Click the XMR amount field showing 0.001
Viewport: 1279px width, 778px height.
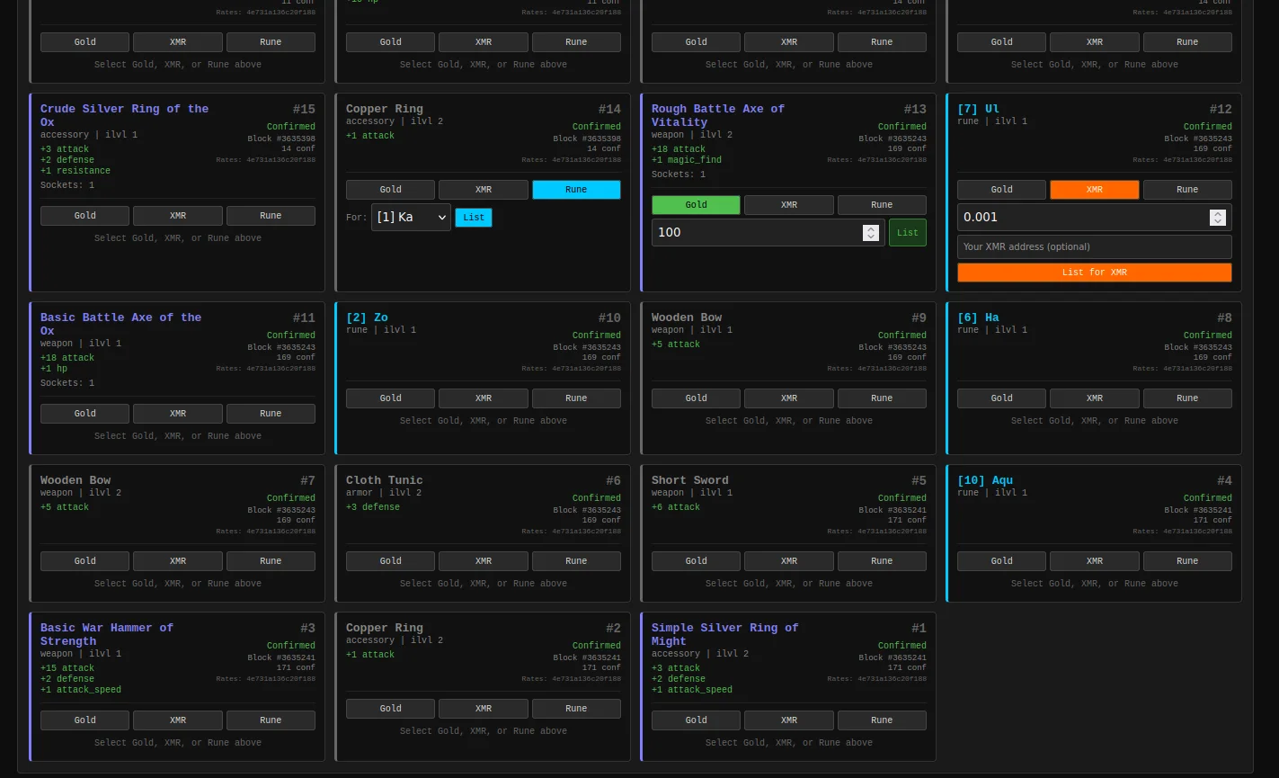[1079, 218]
